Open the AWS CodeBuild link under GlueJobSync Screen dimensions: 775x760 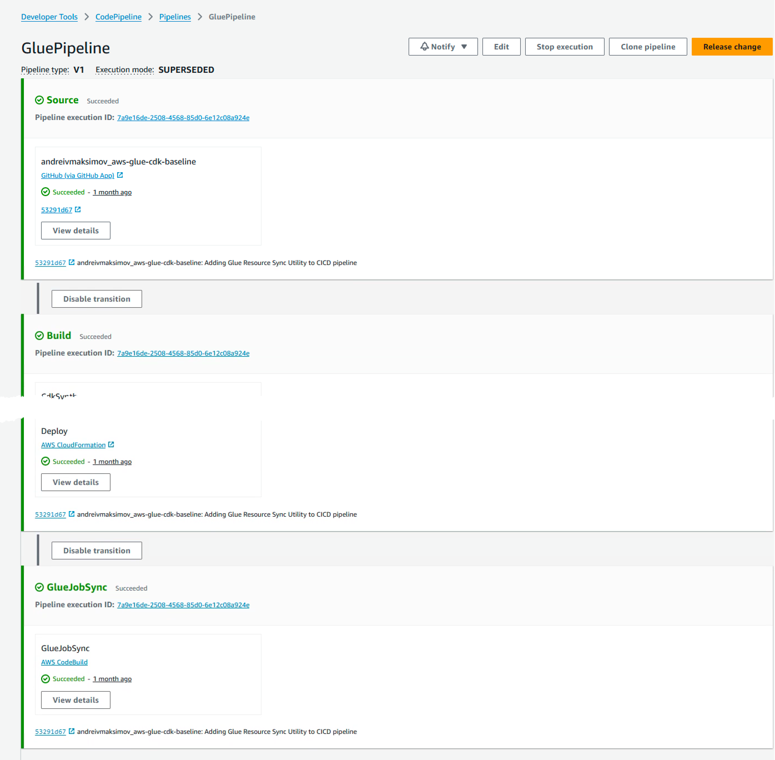[x=64, y=662]
